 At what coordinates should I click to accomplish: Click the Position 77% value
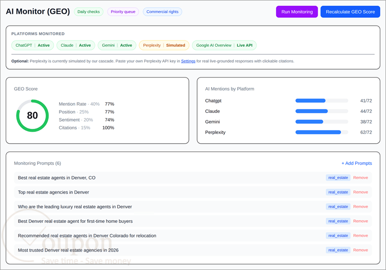[x=109, y=112]
